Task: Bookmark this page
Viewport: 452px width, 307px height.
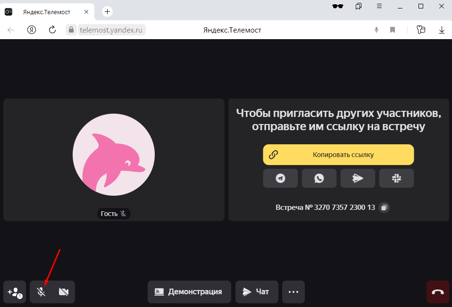Action: coord(393,30)
